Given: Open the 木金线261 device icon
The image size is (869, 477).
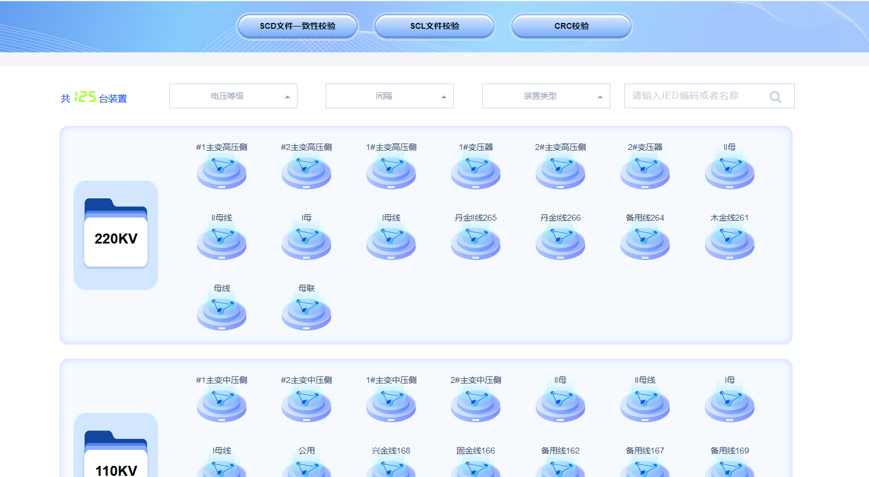Looking at the screenshot, I should tap(729, 243).
